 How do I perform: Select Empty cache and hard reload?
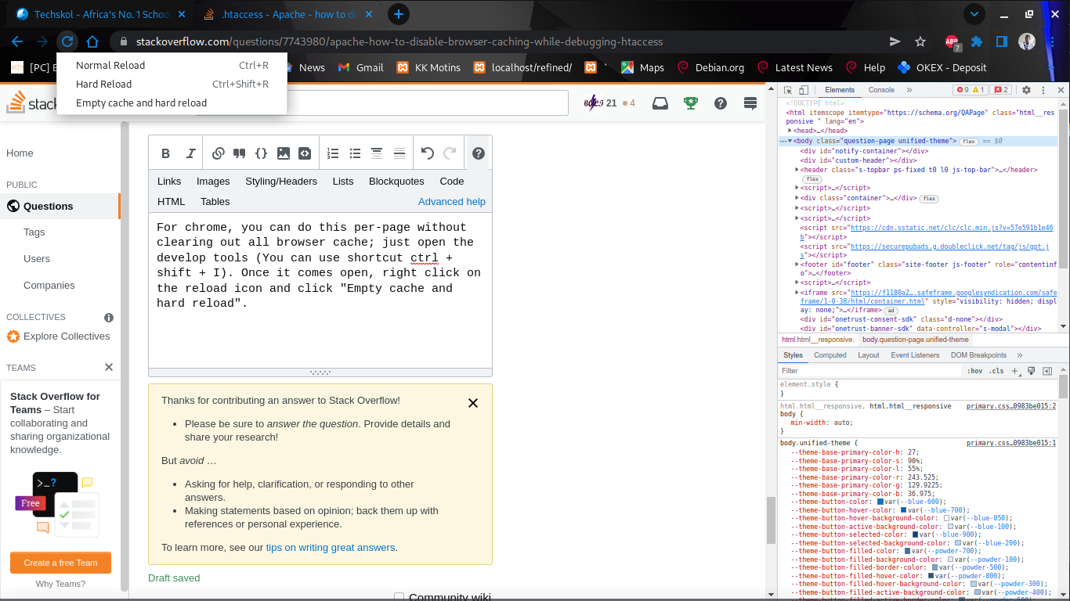(x=172, y=103)
